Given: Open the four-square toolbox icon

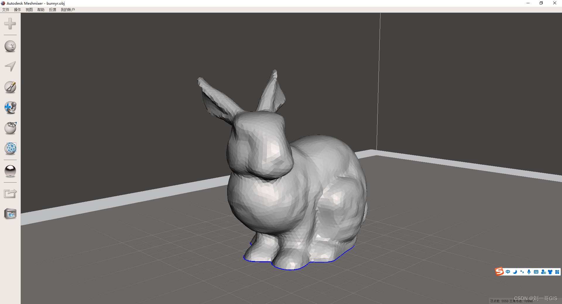Looking at the screenshot, I should (x=557, y=272).
